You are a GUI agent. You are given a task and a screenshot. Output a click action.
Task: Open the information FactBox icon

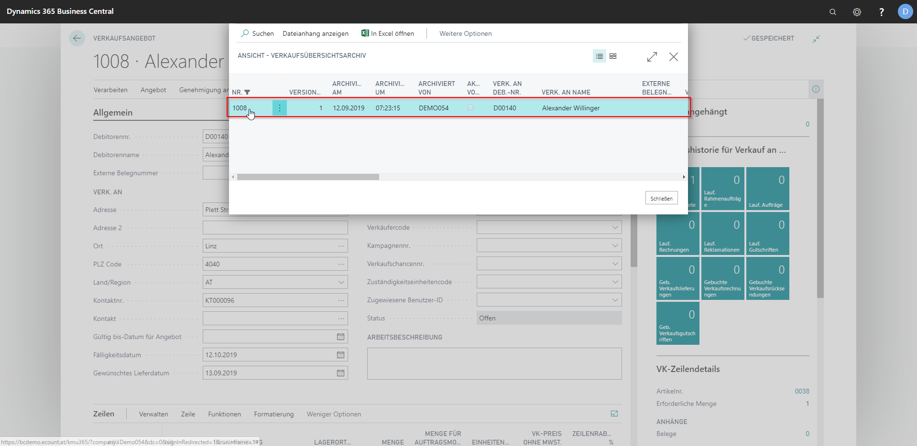pyautogui.click(x=816, y=89)
